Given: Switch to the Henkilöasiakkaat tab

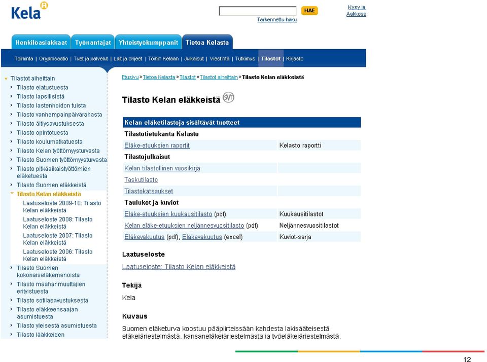Looking at the screenshot, I should [41, 43].
